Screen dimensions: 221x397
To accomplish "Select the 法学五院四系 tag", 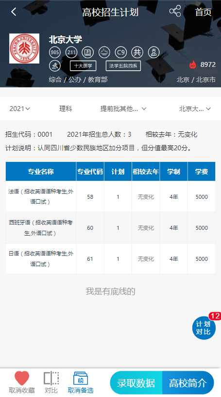I will coord(123,66).
